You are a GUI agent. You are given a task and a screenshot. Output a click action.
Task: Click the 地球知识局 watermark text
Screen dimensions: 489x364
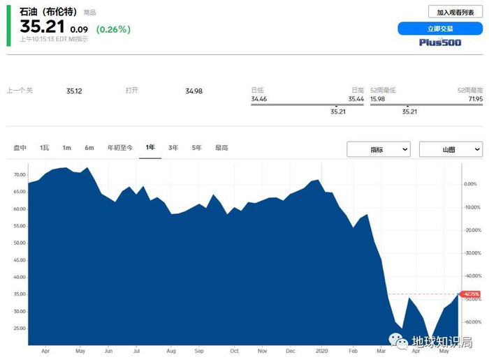[441, 342]
